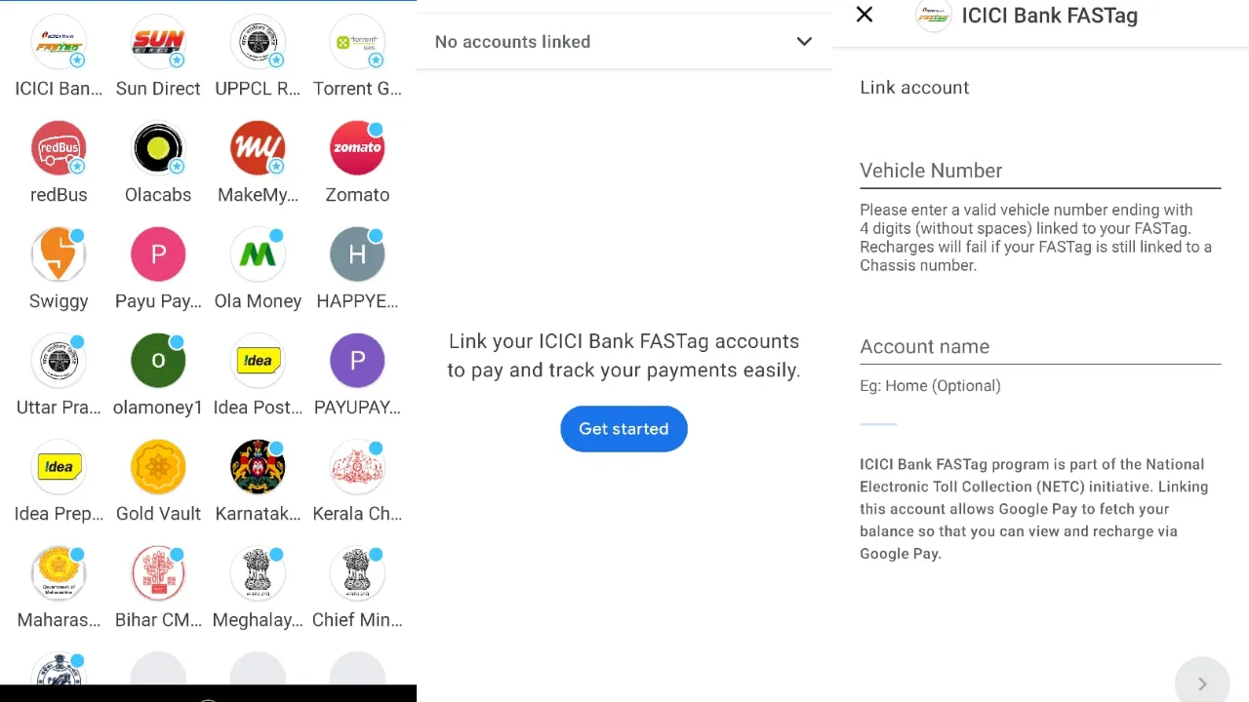Expand the No accounts linked dropdown
This screenshot has width=1249, height=702.
[624, 42]
